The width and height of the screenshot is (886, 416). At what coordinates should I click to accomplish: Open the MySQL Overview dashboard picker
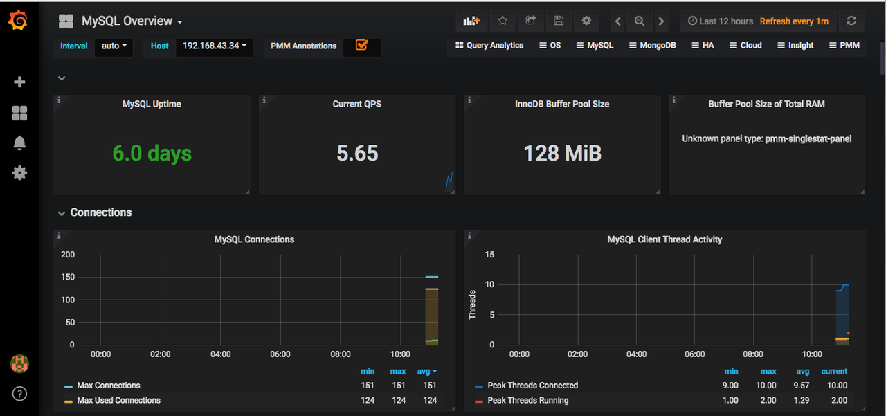[x=132, y=21]
